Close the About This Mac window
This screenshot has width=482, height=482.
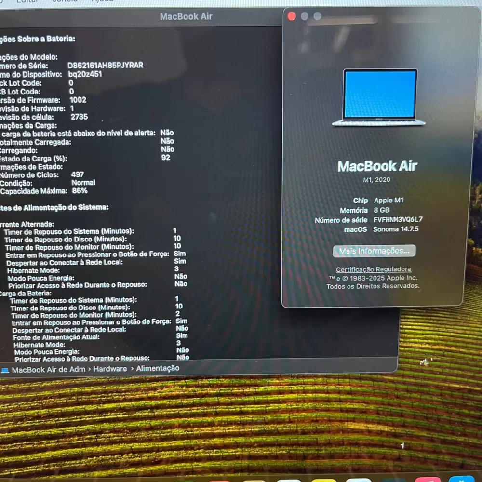pyautogui.click(x=292, y=16)
